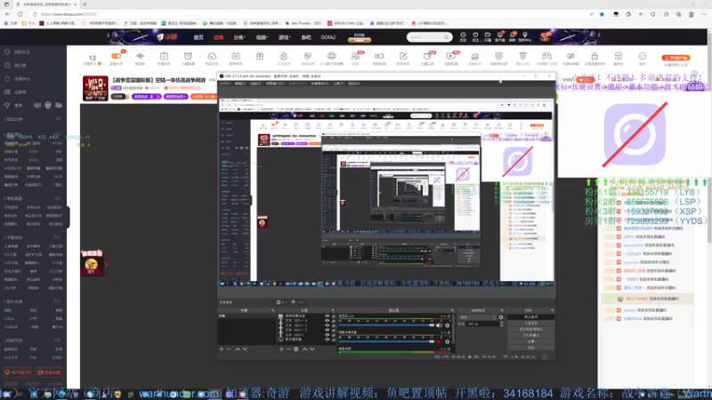Open settings gear for the second mixer channel
712x400 pixels.
pyautogui.click(x=448, y=341)
